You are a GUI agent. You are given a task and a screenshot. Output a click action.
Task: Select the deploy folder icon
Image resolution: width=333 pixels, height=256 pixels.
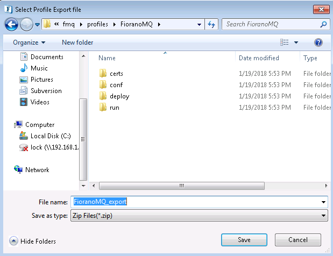(103, 96)
